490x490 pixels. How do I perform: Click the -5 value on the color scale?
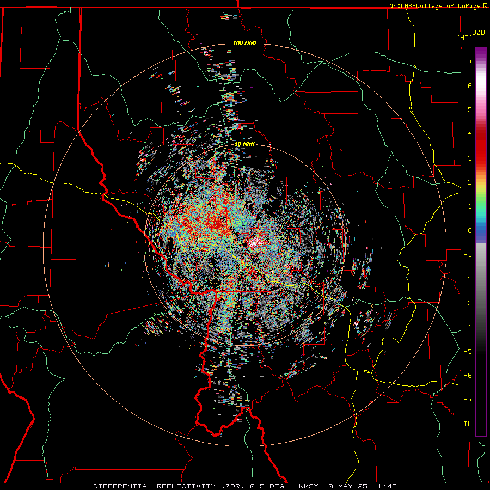[x=468, y=351]
